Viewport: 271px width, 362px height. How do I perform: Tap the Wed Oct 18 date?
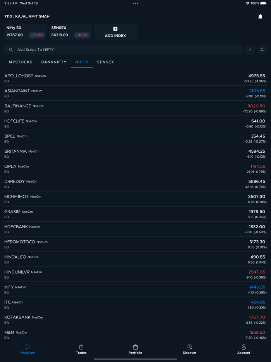point(29,3)
